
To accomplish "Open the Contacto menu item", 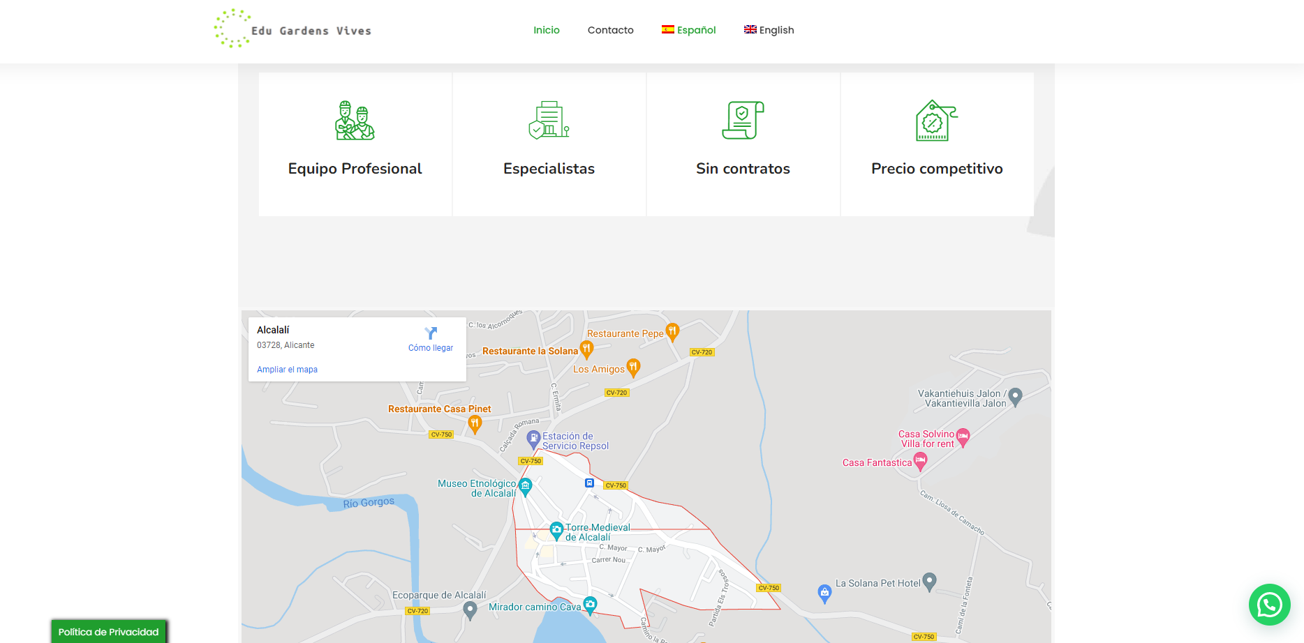I will click(611, 30).
